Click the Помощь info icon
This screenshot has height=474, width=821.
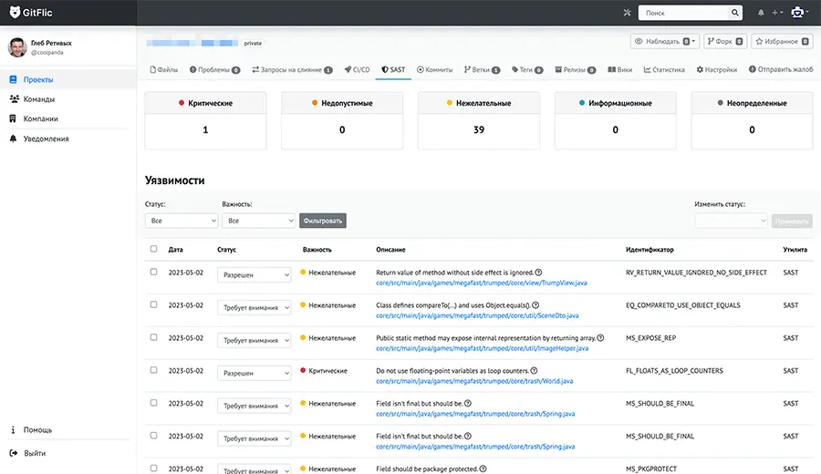[13, 429]
